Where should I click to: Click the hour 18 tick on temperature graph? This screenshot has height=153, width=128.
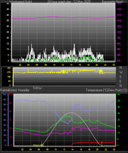(89, 149)
